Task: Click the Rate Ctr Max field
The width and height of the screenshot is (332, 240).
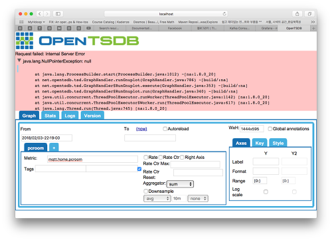Action: pos(195,164)
